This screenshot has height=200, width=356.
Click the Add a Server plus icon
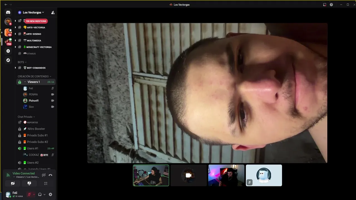(8, 51)
